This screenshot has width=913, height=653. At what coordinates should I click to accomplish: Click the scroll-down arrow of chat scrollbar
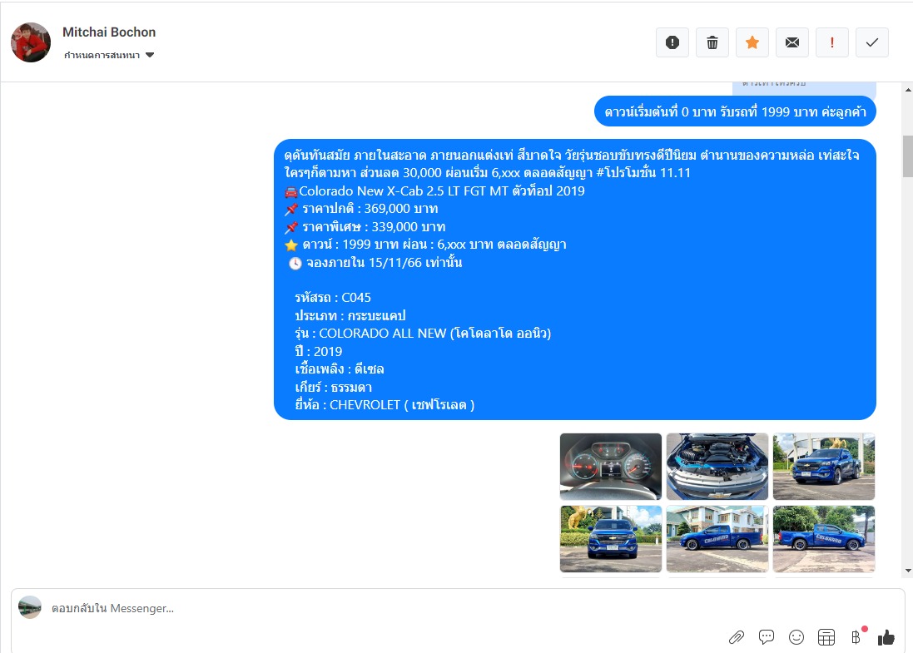(908, 571)
